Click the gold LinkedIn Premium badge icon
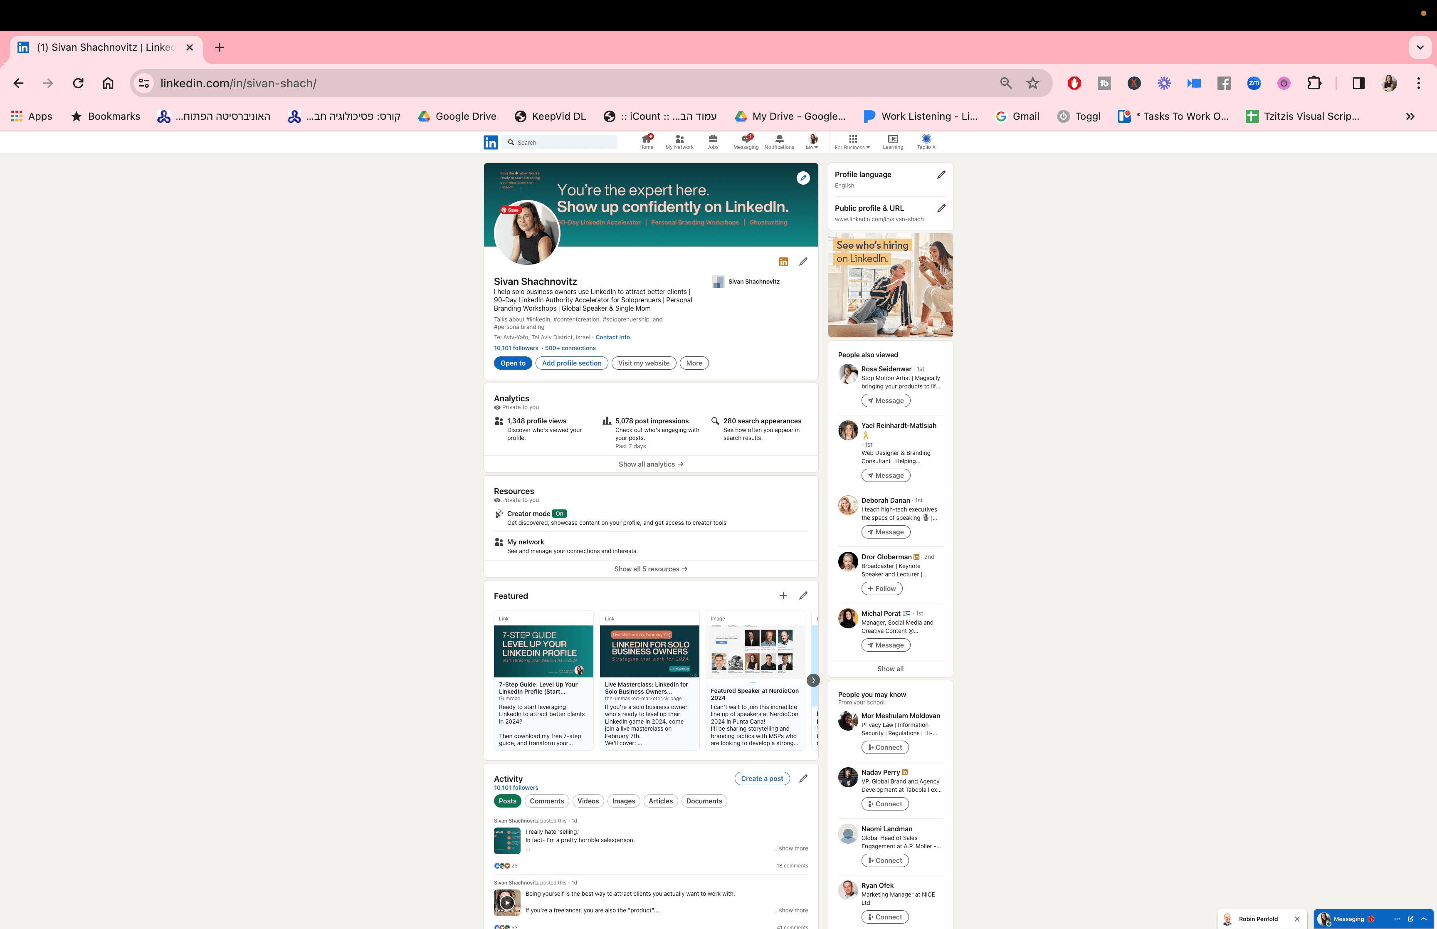1437x929 pixels. (783, 262)
